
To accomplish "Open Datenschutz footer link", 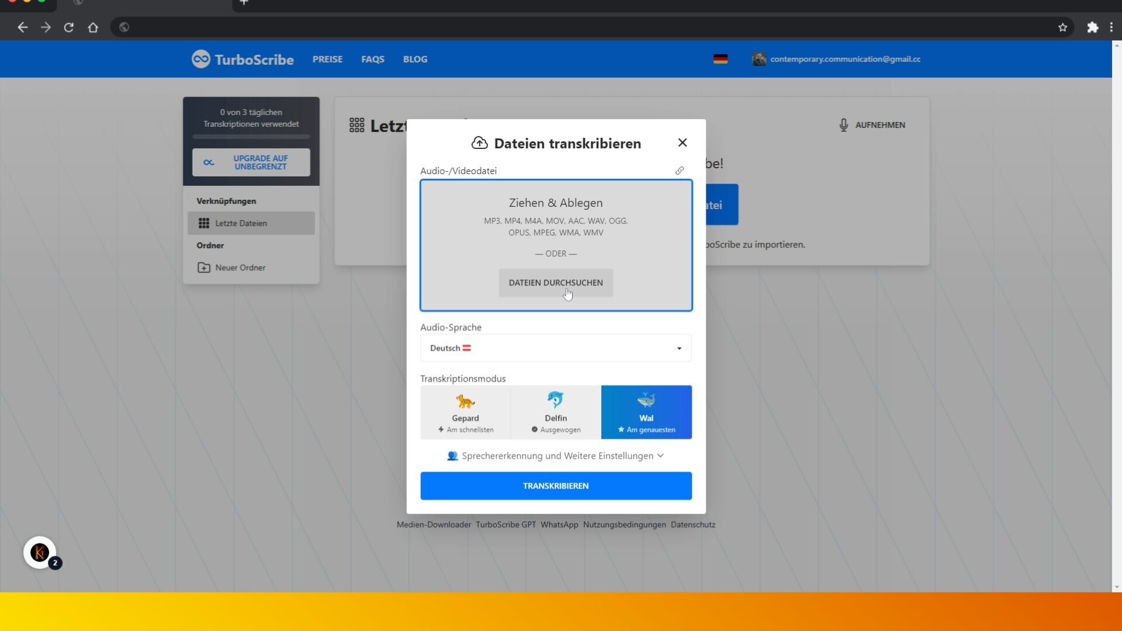I will (x=693, y=525).
